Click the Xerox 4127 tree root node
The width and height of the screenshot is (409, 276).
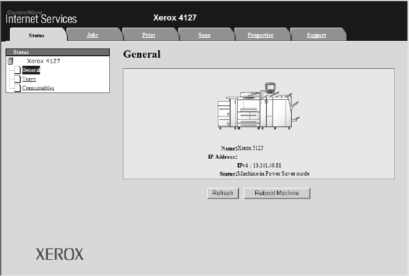43,61
